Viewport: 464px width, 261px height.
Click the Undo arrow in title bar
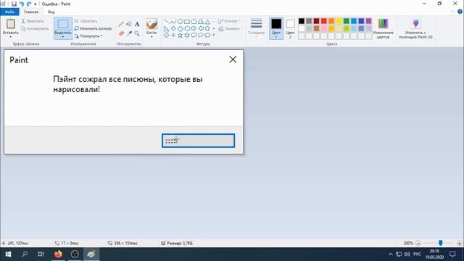click(22, 4)
